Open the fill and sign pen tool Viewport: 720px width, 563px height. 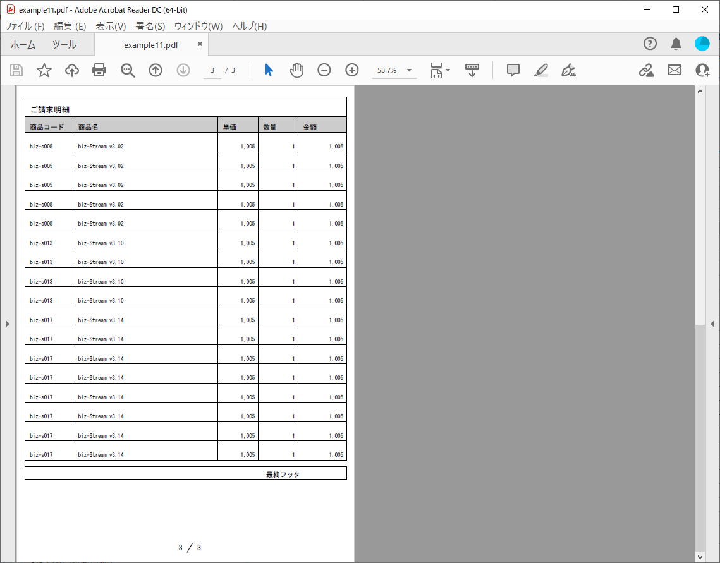568,70
